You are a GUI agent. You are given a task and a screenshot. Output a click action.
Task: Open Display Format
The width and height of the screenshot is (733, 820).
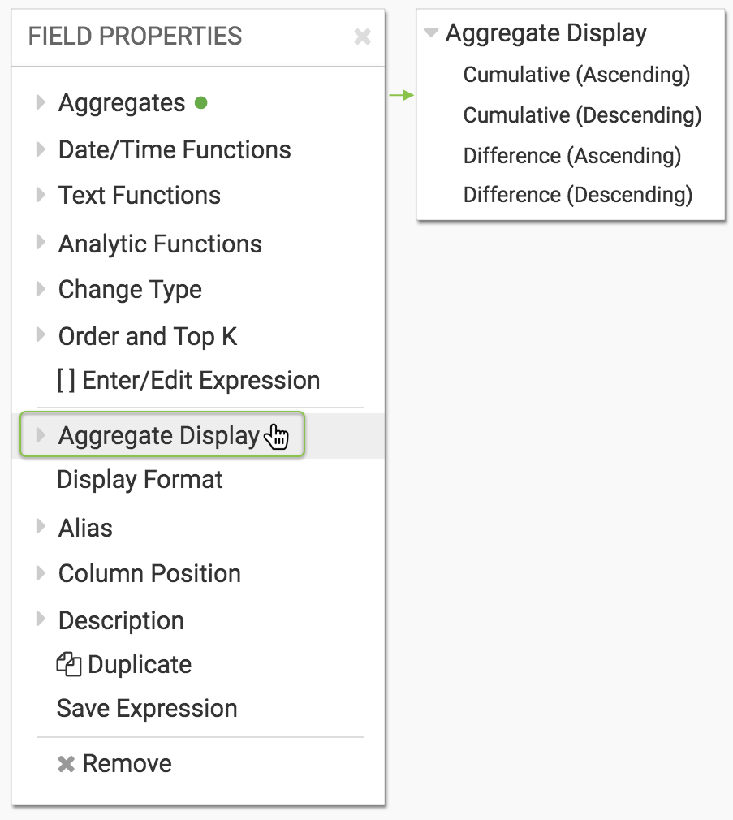(140, 480)
